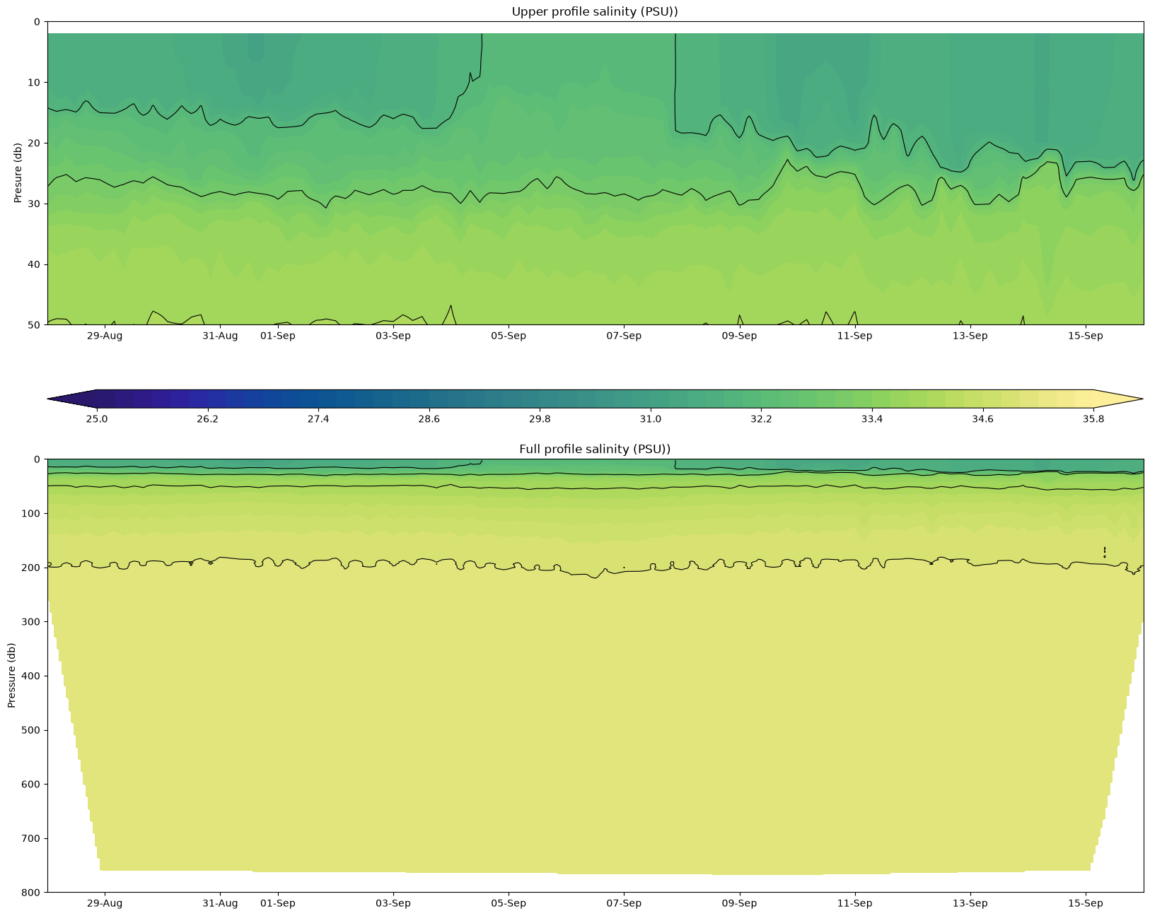The height and width of the screenshot is (916, 1150).
Task: Click the 07-Sep tick label of the lower plot
Action: pyautogui.click(x=624, y=903)
